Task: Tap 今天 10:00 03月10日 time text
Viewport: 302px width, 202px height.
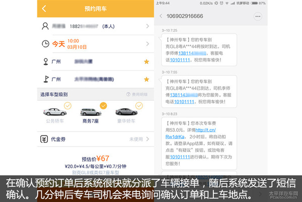Action: [x=69, y=44]
